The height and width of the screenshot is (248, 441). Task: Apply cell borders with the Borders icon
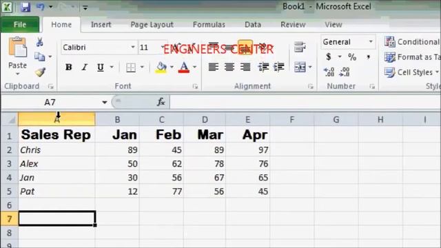click(x=131, y=68)
